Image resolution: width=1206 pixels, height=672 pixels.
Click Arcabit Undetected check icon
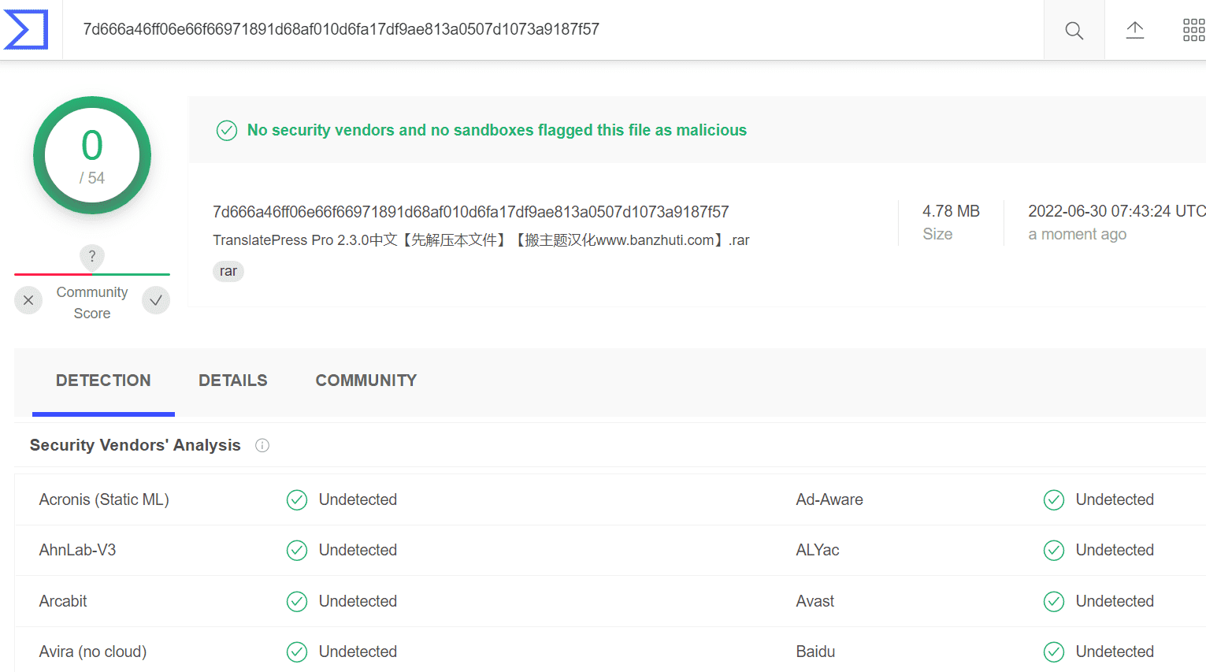pos(297,602)
